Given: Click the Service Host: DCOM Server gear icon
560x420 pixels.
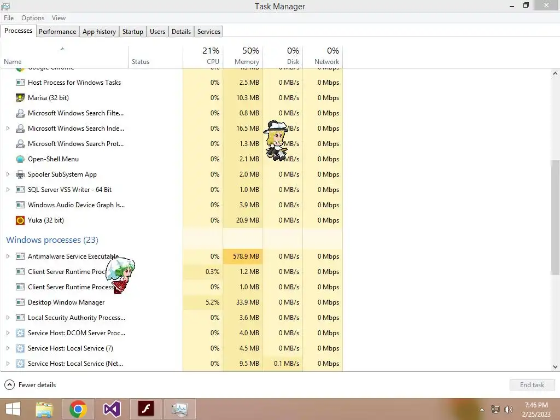Looking at the screenshot, I should [20, 333].
